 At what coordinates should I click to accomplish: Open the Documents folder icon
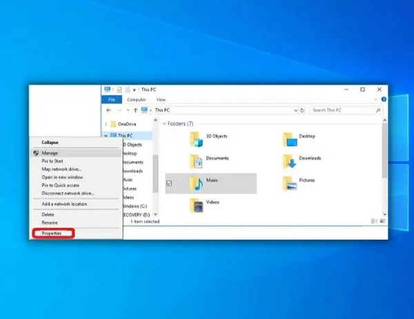coord(196,161)
